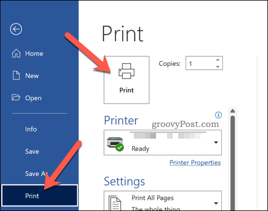Click the scrollbar up arrow
The height and width of the screenshot is (211, 268).
tap(233, 111)
